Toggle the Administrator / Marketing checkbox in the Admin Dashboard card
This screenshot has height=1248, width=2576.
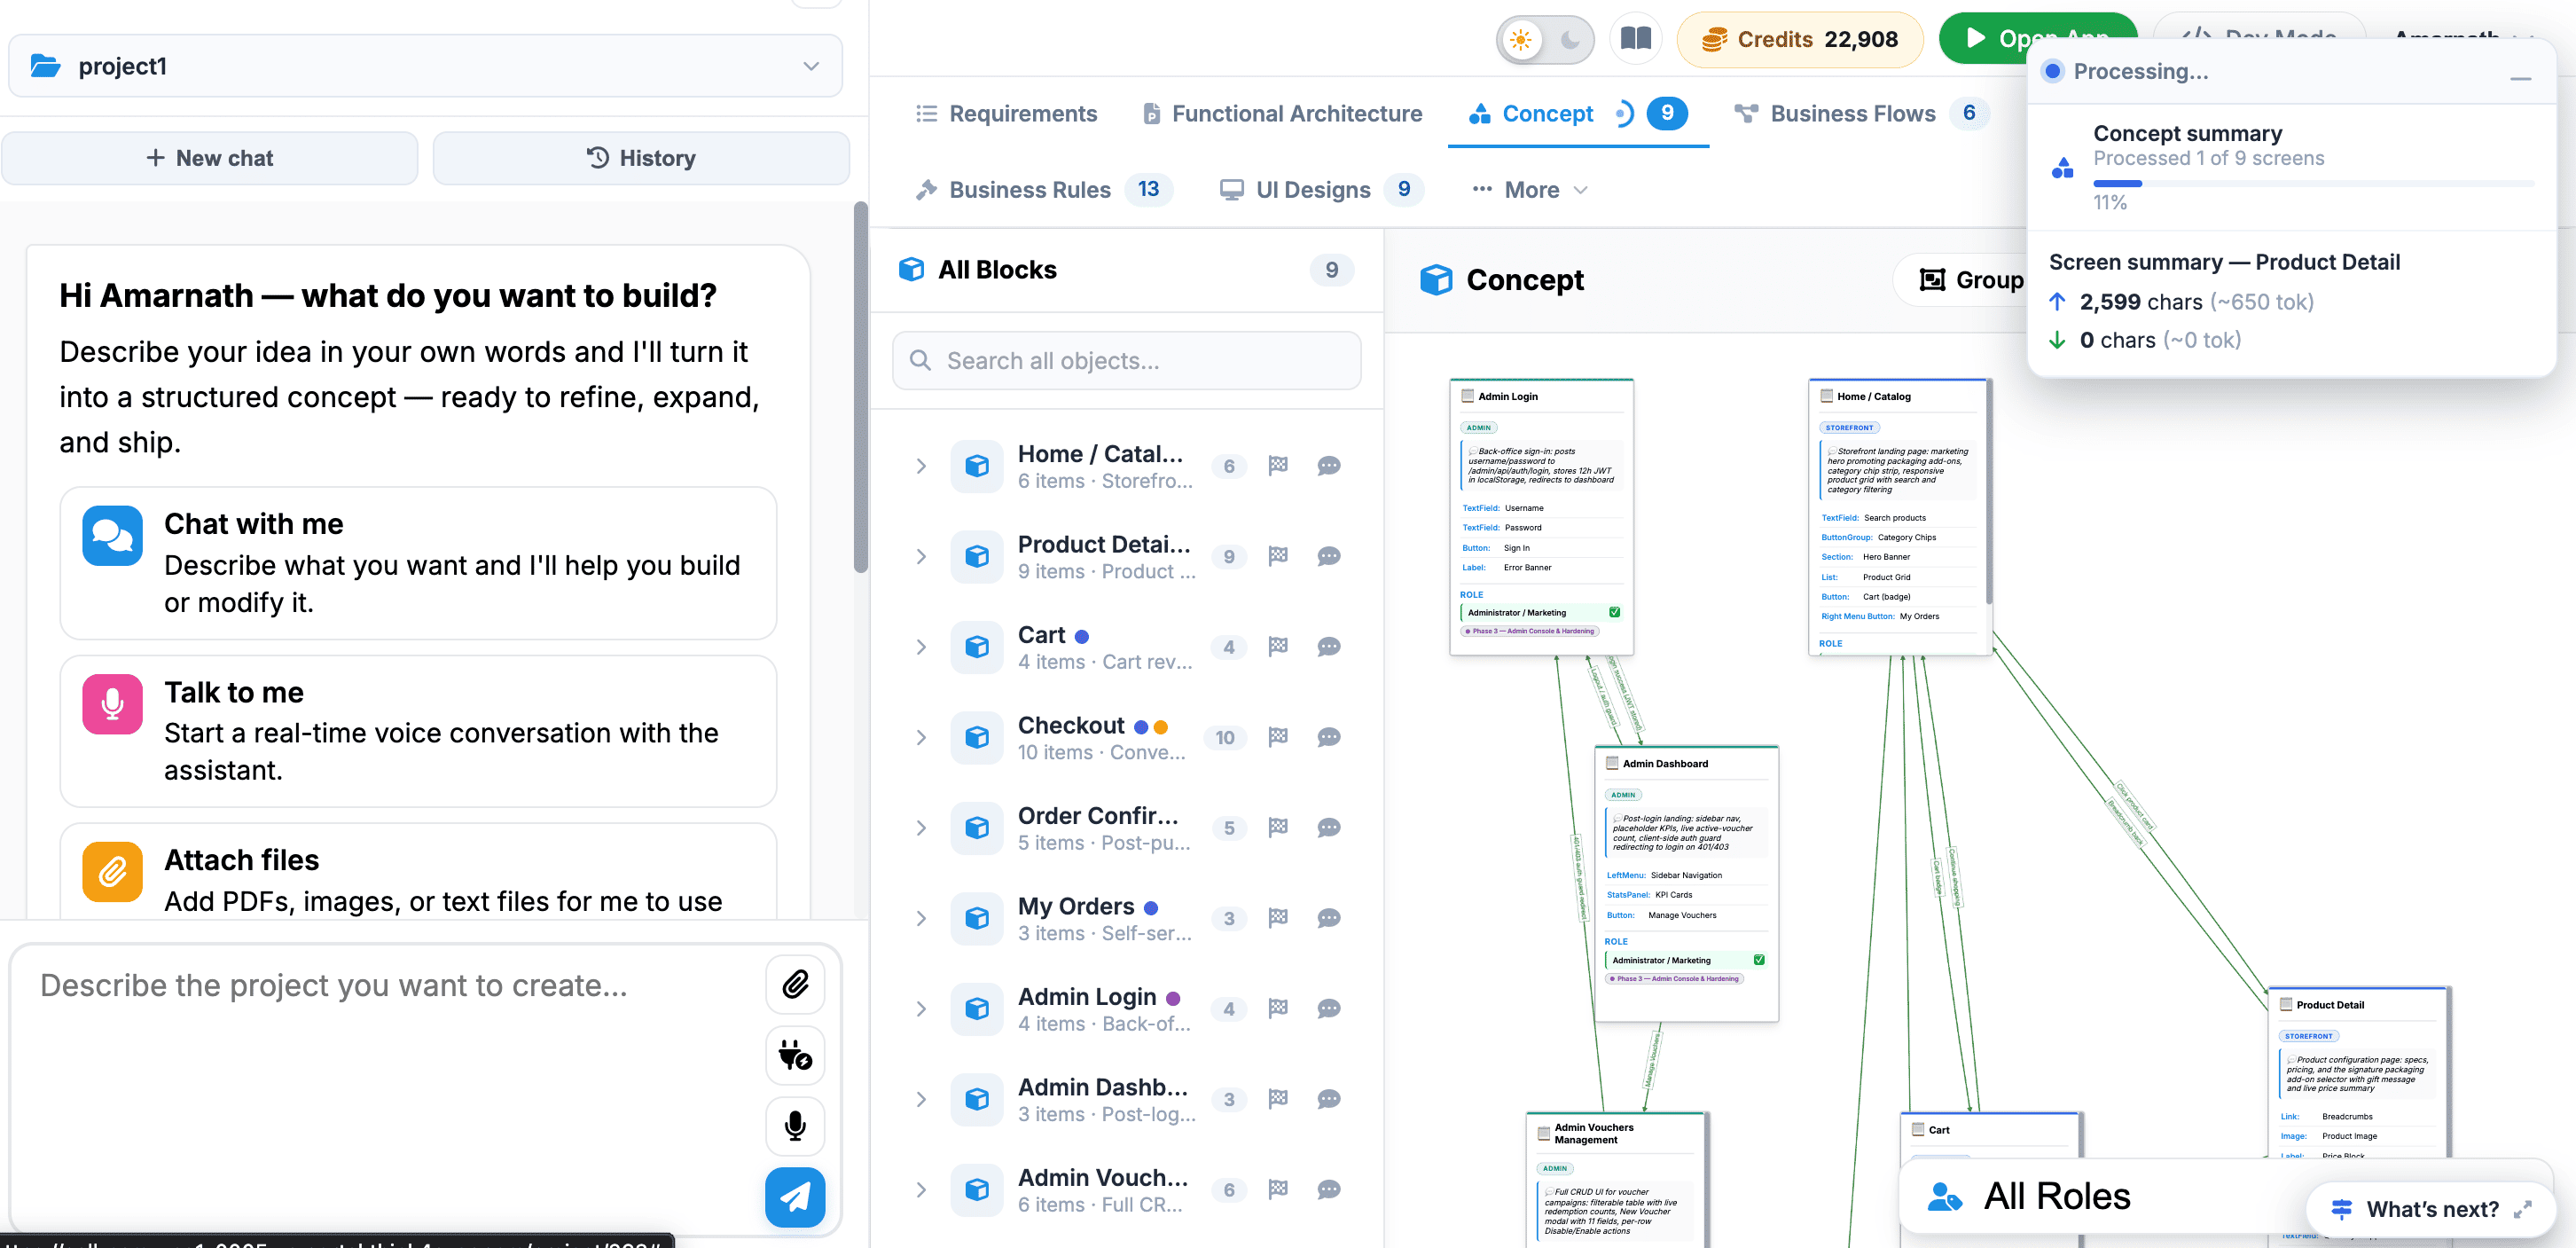pyautogui.click(x=1759, y=960)
